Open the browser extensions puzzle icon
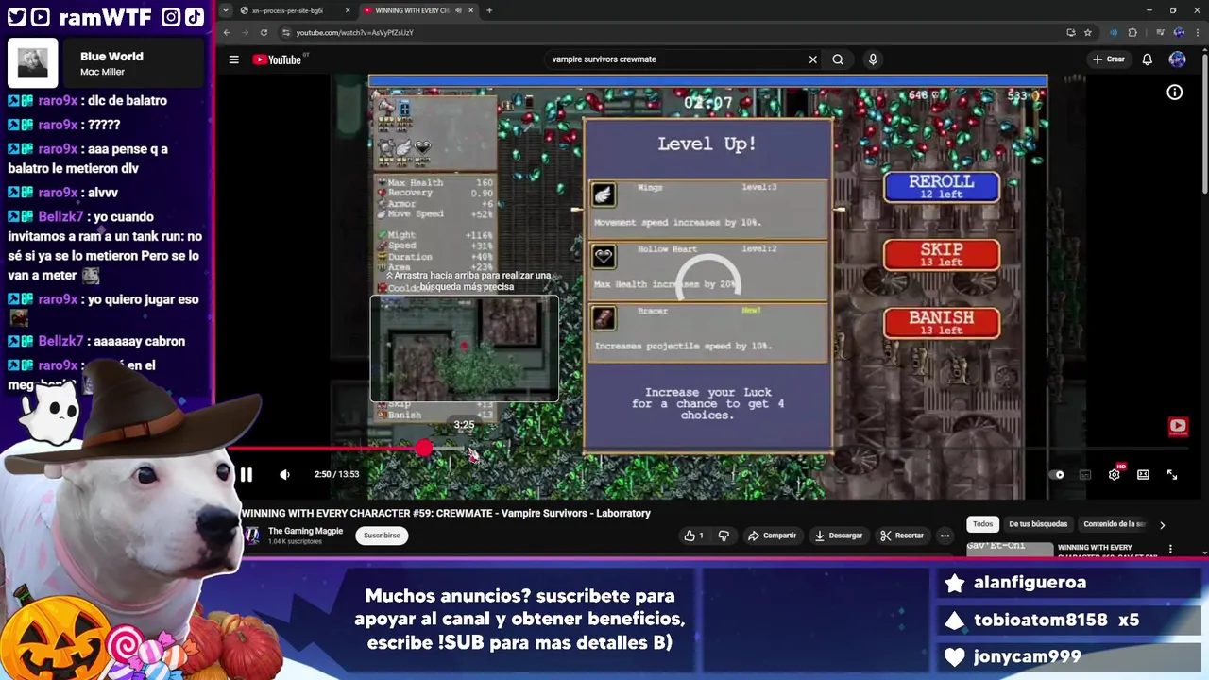 1132,32
